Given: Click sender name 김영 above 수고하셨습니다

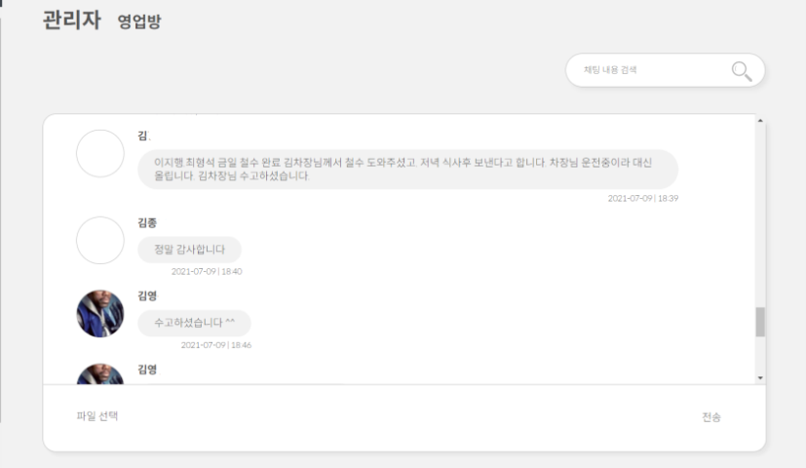Looking at the screenshot, I should (147, 295).
